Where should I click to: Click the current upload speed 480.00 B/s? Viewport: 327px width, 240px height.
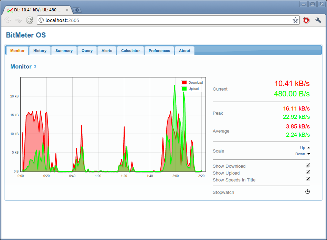coord(292,94)
